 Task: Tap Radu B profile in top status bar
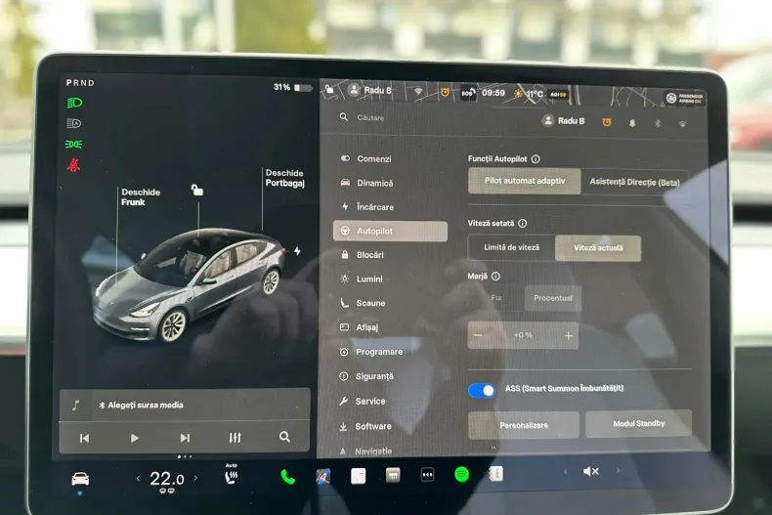click(x=369, y=90)
